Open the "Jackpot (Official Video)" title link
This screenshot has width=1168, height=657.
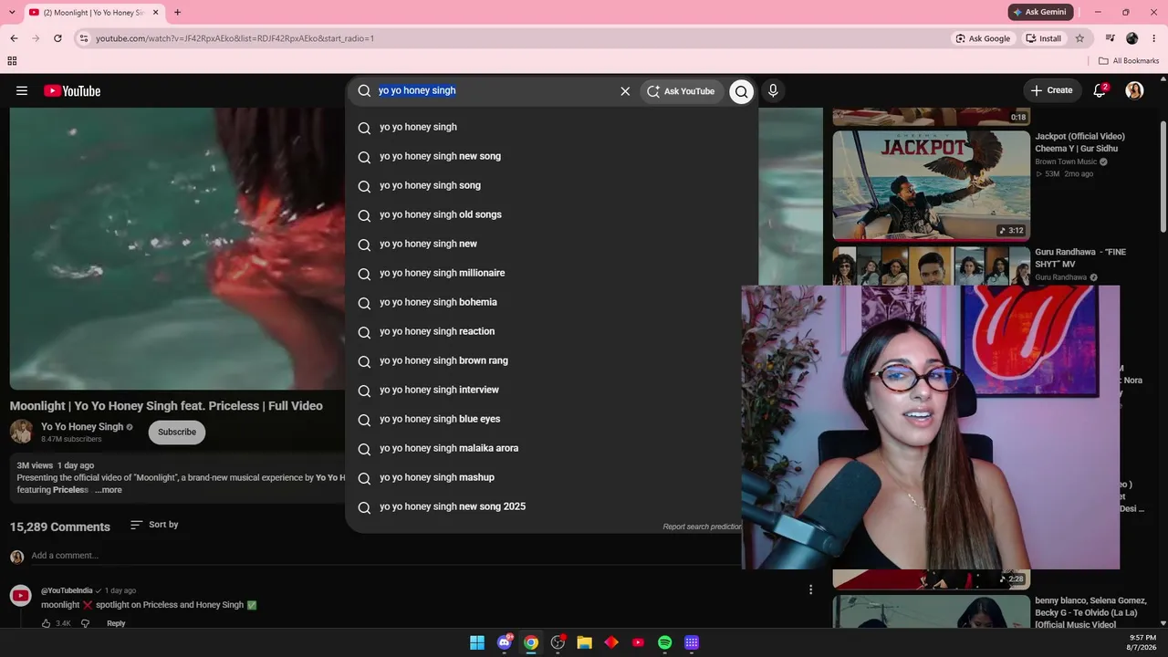1079,142
